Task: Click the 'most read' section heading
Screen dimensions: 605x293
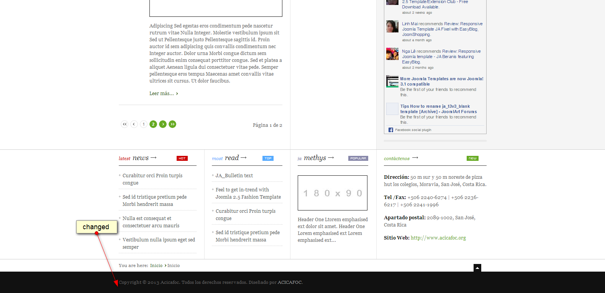Action: pyautogui.click(x=229, y=158)
